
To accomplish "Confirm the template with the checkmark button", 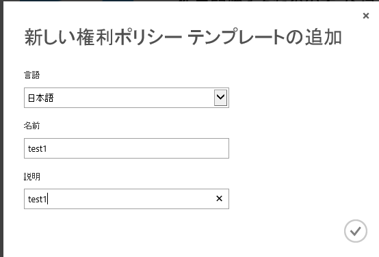I will pyautogui.click(x=356, y=231).
